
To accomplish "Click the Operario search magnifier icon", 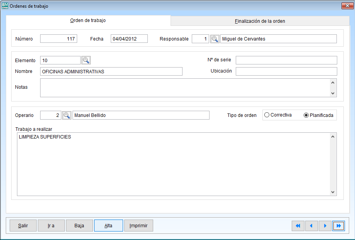I will 67,115.
